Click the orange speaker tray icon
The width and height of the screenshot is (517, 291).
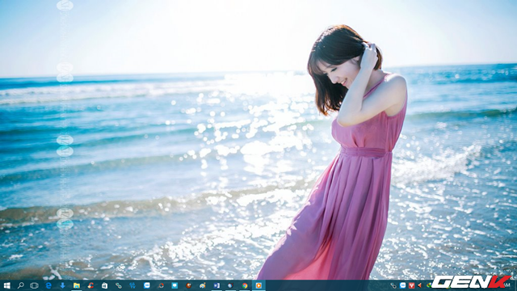pos(420,285)
